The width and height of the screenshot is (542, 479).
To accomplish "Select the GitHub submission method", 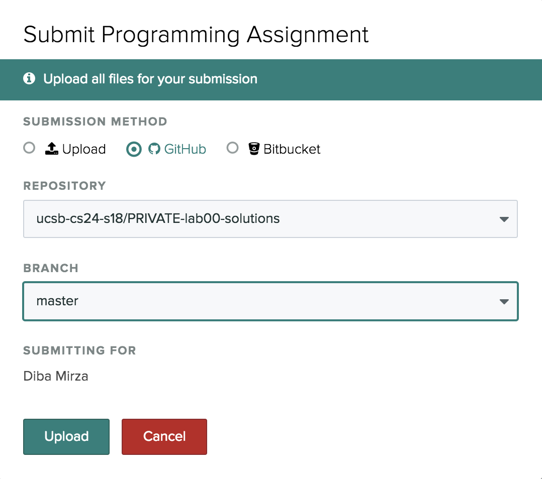I will pyautogui.click(x=133, y=149).
